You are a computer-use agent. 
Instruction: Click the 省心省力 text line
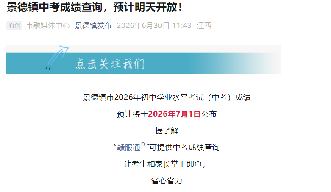[x=167, y=181]
